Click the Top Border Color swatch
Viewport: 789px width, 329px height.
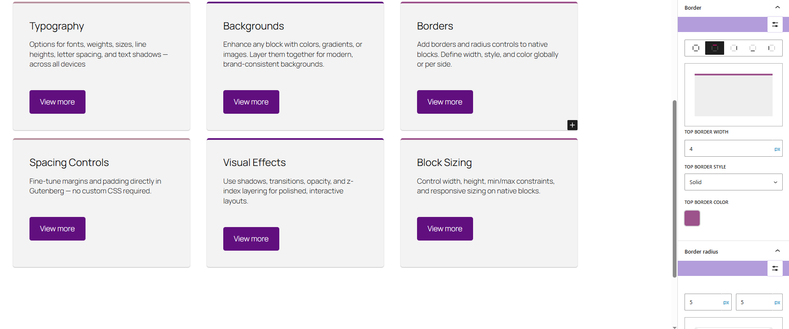(x=692, y=218)
